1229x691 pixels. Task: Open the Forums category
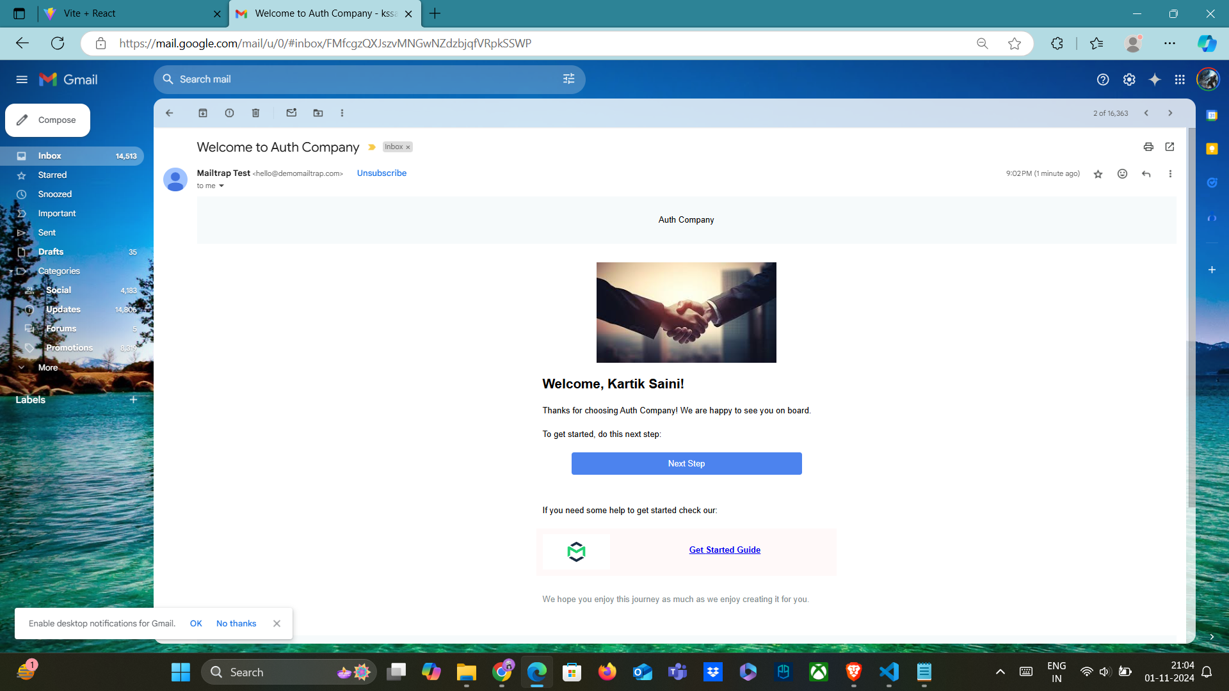tap(72, 329)
